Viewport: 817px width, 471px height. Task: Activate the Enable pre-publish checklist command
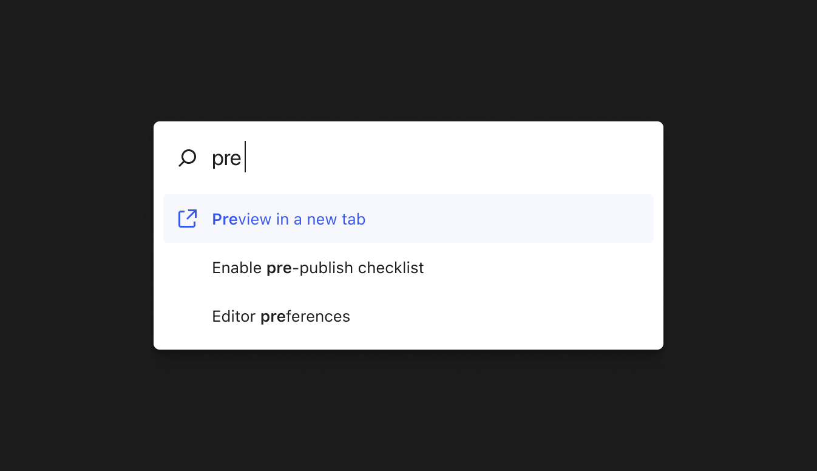tap(317, 268)
